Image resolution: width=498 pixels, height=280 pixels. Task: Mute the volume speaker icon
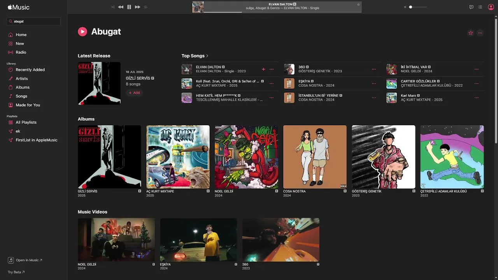(x=405, y=7)
